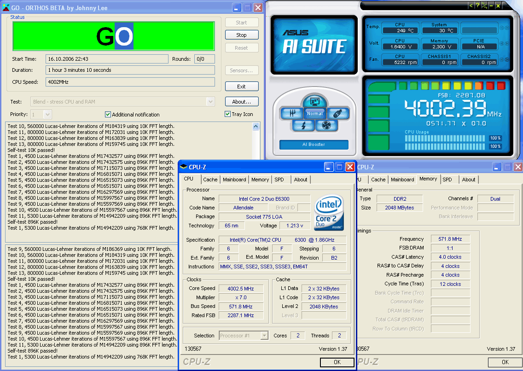Click the front CPU-Z title bar chip icon
This screenshot has height=371, width=523.
coord(184,167)
